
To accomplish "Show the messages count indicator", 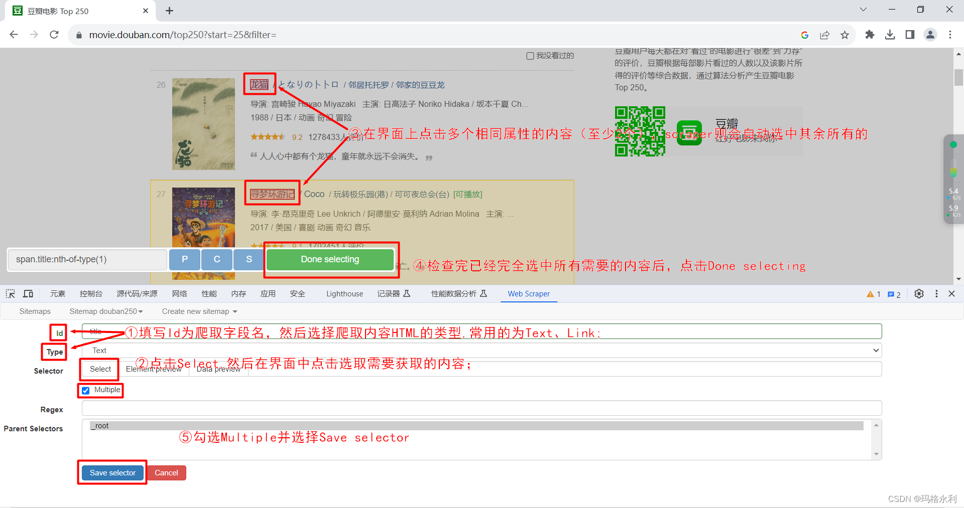I will tap(894, 294).
